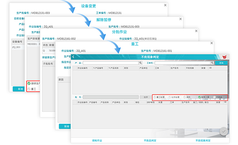Select the 重工处理 radio option
The height and width of the screenshot is (145, 238).
159,97
